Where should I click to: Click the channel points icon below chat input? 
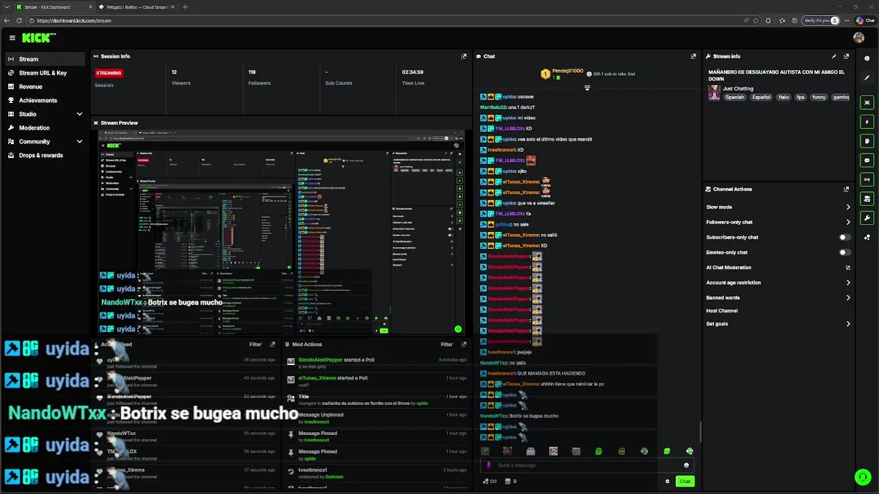click(490, 481)
